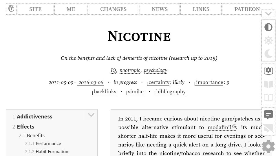Click the Gwern logo home icon
This screenshot has width=278, height=156.
pos(11,9)
